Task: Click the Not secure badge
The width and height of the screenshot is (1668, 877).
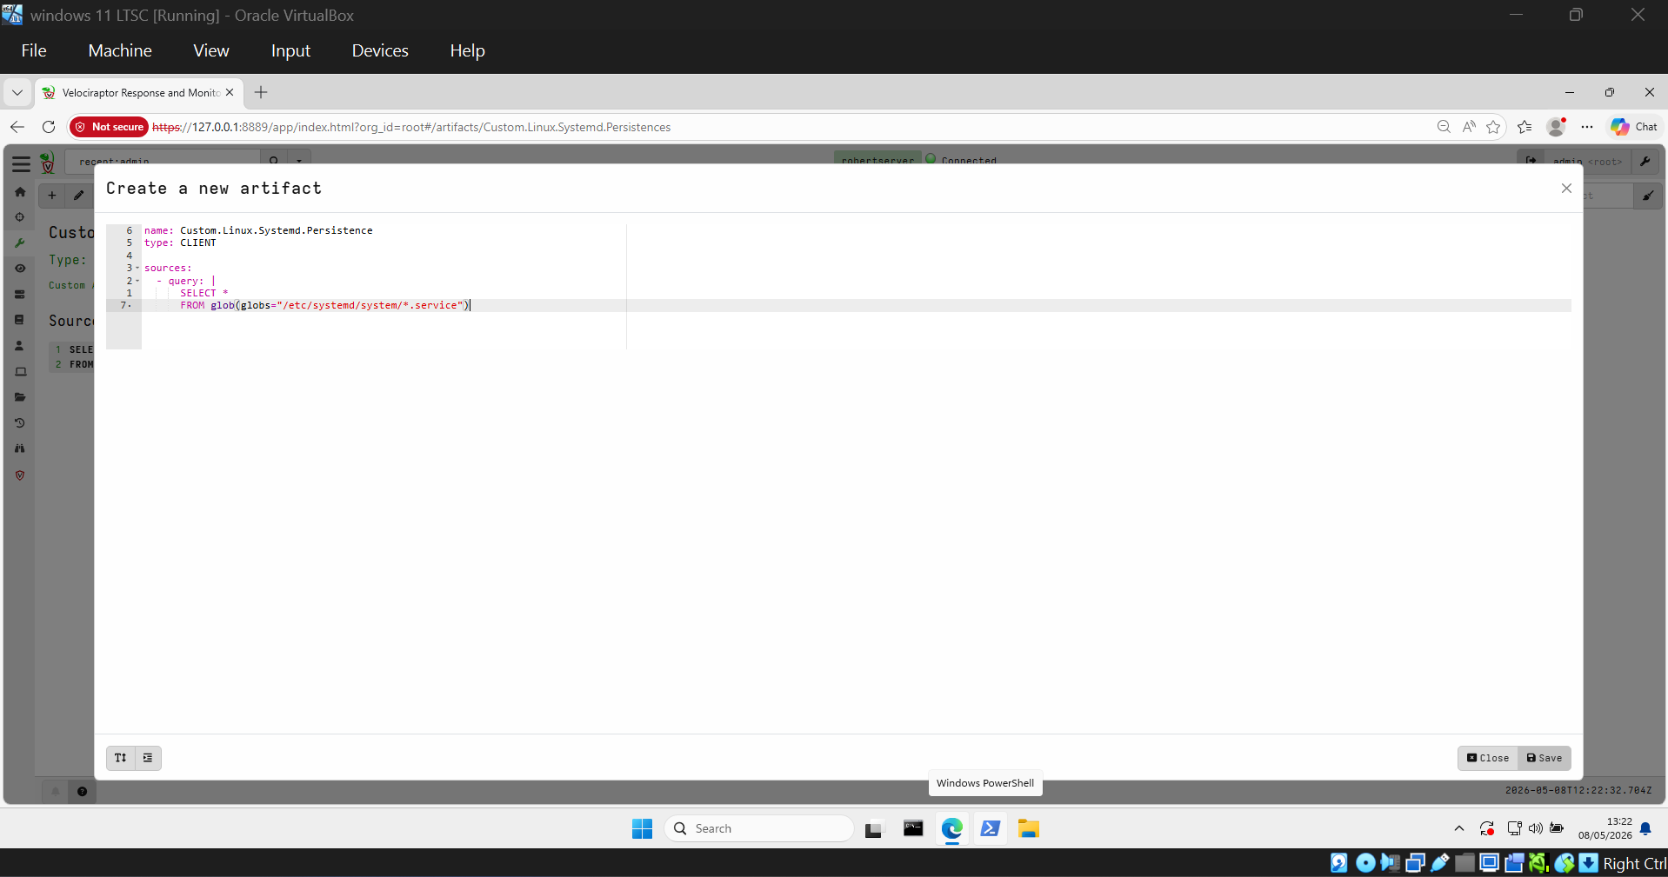Action: [110, 127]
